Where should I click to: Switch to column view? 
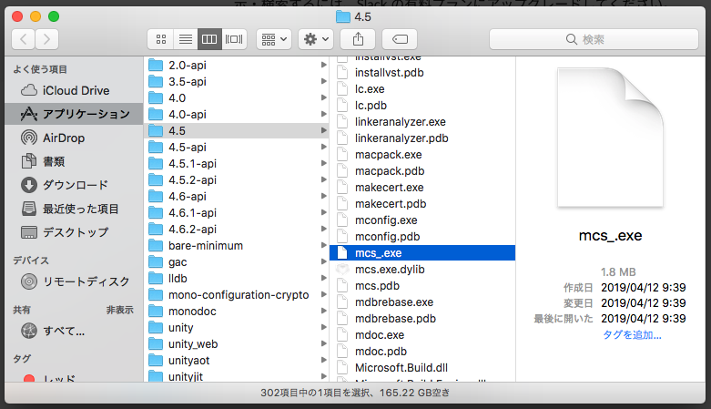[x=209, y=39]
